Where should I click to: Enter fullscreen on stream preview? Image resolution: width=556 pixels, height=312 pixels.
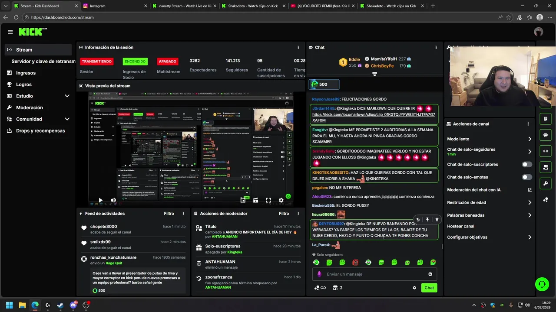[268, 200]
